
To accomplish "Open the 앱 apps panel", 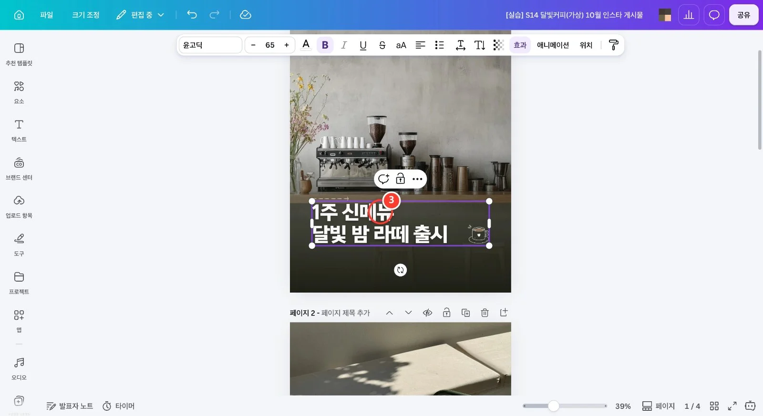I will pyautogui.click(x=19, y=321).
